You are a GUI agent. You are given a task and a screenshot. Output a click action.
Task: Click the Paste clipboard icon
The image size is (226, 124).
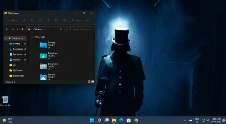tap(41, 21)
